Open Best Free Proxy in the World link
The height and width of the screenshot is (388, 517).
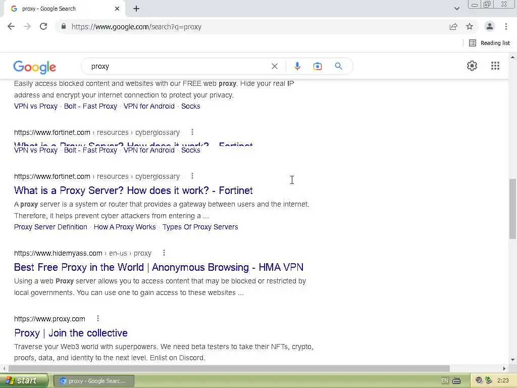[159, 267]
